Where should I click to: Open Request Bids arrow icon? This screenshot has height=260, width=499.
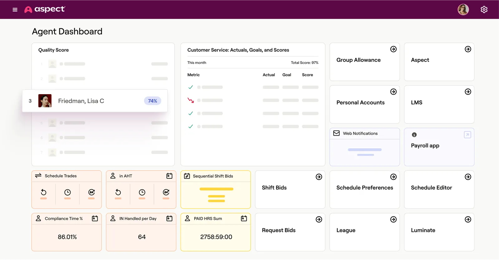point(319,219)
